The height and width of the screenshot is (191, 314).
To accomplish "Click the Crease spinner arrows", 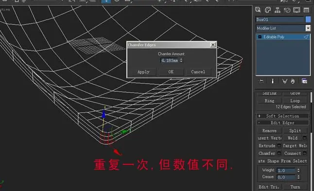I will (298, 177).
